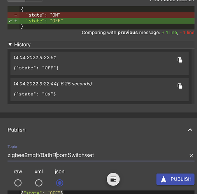The height and width of the screenshot is (194, 197).
Task: Publish the message with PUBLISH button
Action: coord(176,179)
